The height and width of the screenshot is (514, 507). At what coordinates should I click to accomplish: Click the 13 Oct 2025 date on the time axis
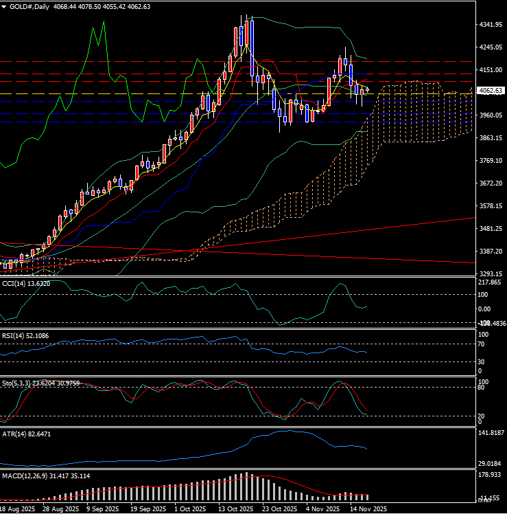[x=235, y=509]
